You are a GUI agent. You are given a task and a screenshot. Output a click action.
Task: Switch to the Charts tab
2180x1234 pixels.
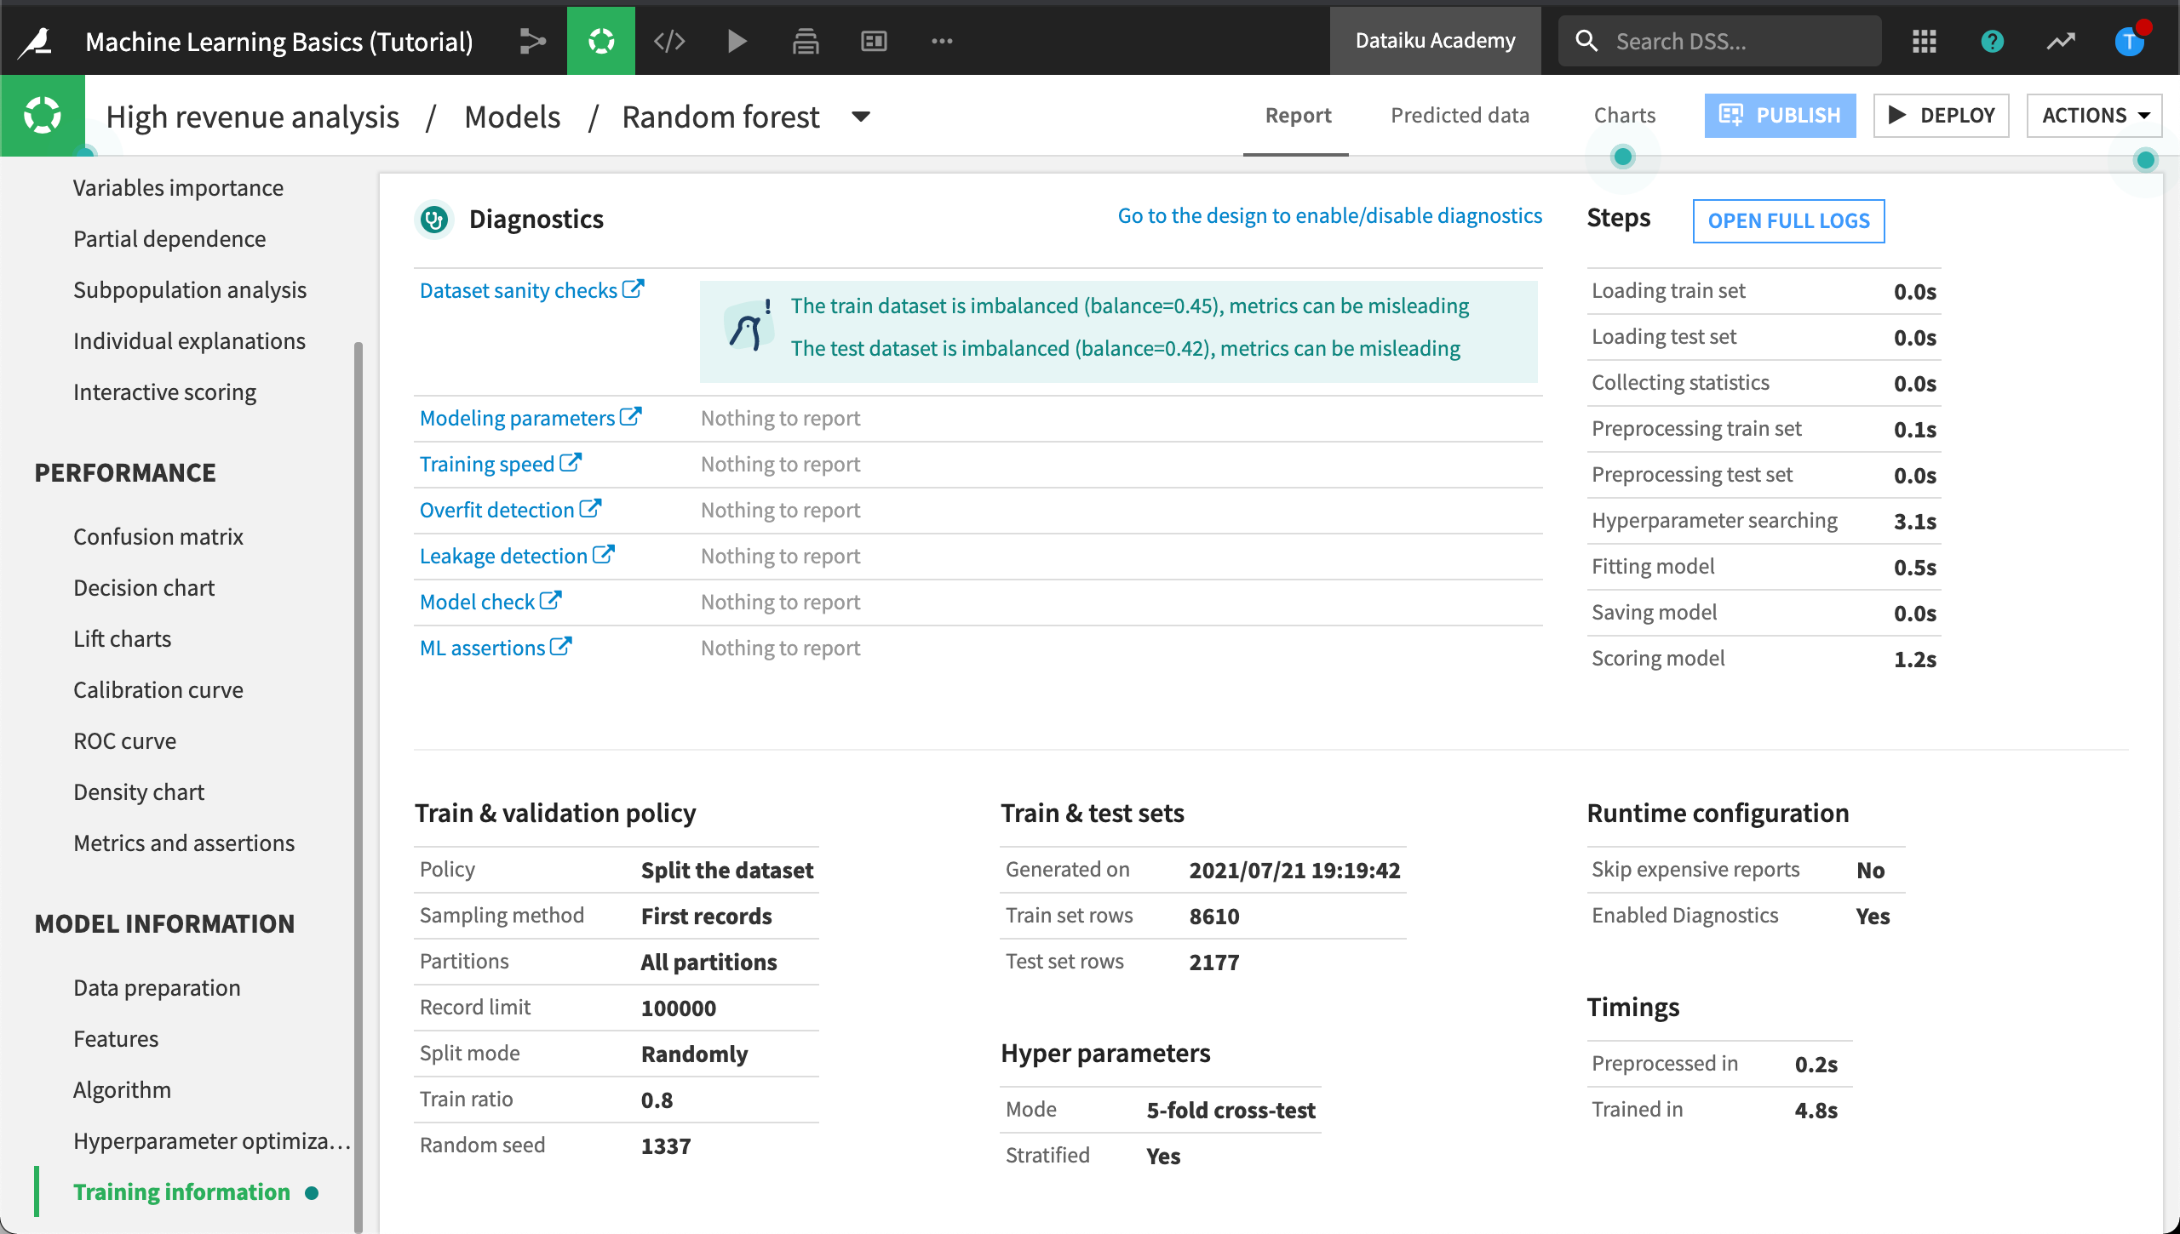point(1624,116)
